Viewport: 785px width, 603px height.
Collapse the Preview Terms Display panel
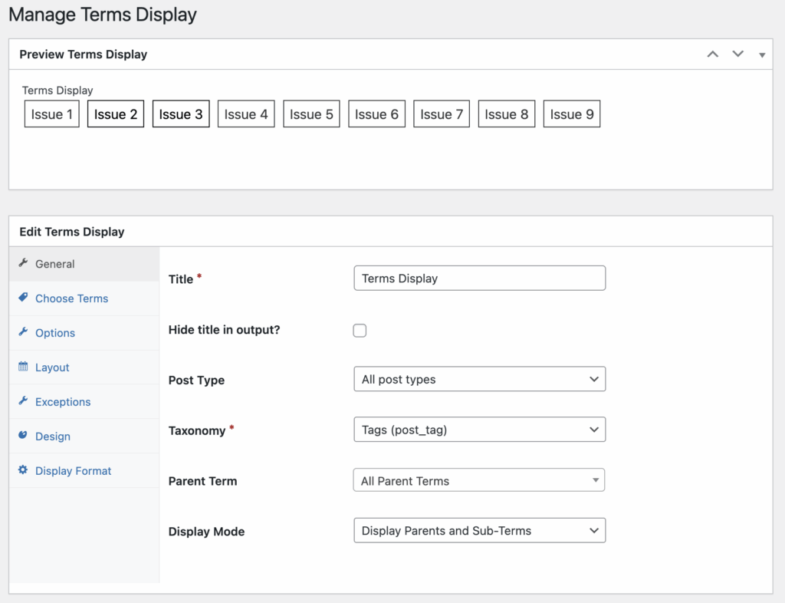pos(762,54)
